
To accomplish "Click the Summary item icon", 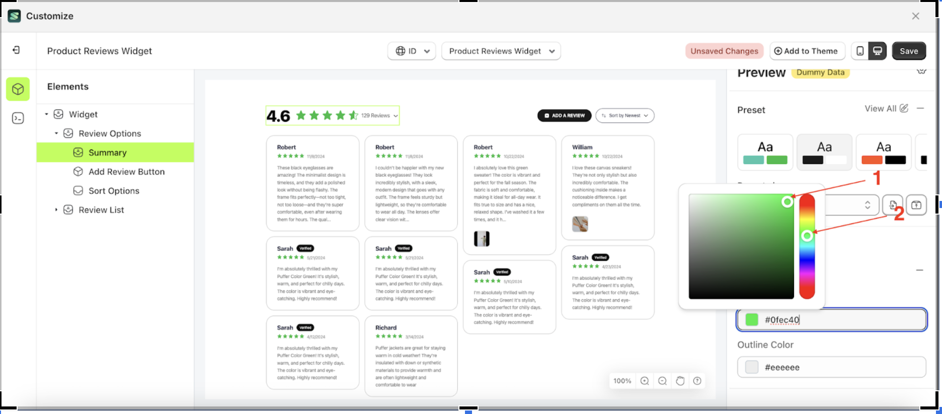I will coord(78,153).
